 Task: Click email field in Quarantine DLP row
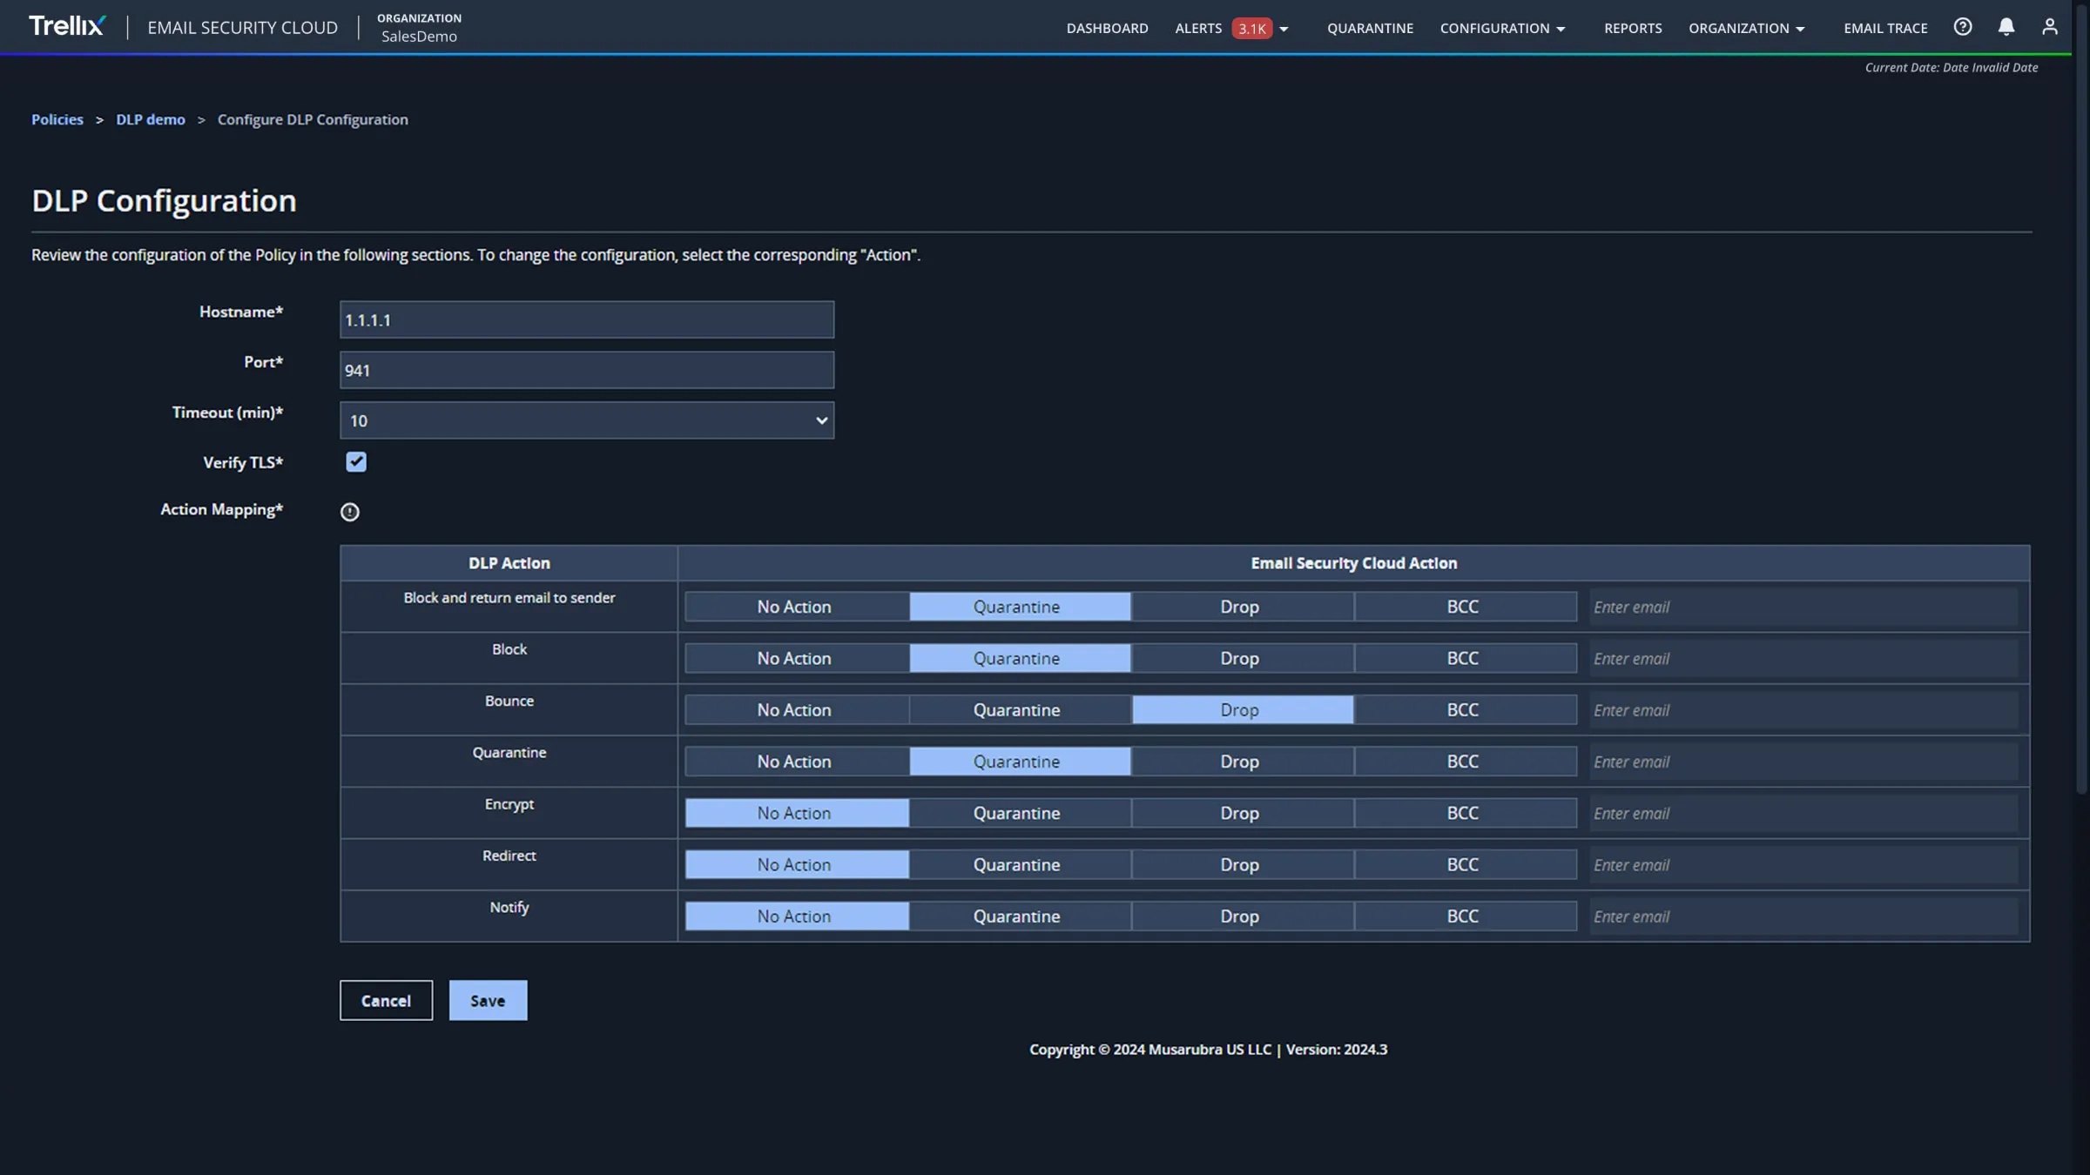[1803, 762]
